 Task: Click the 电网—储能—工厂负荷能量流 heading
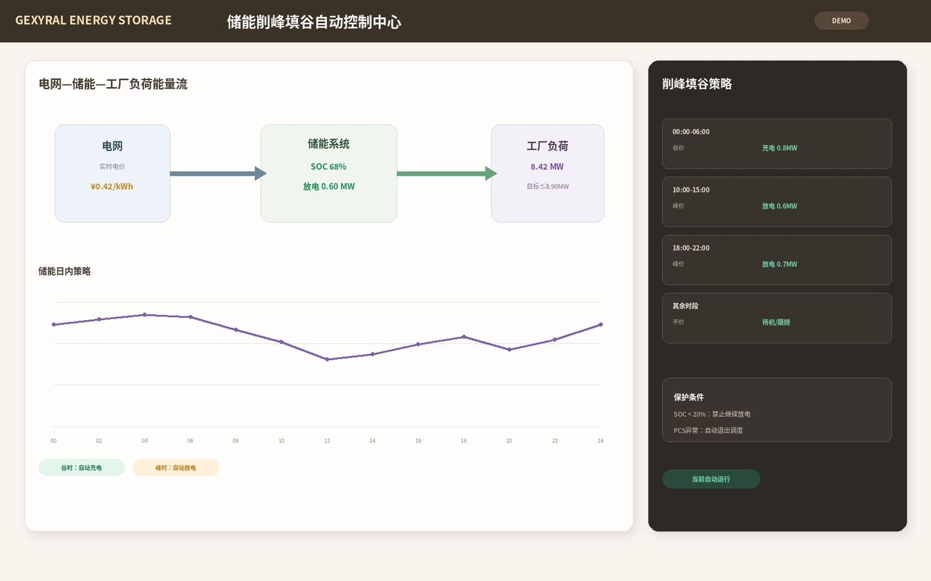pos(113,84)
